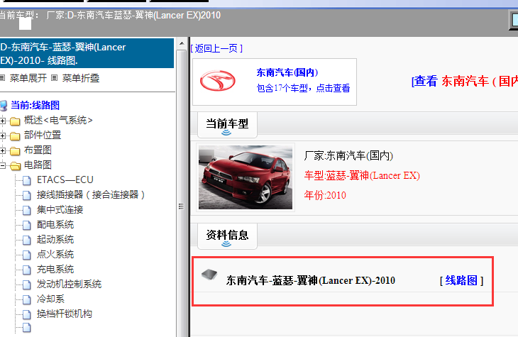Click the document icon for 冷却系

coord(27,299)
